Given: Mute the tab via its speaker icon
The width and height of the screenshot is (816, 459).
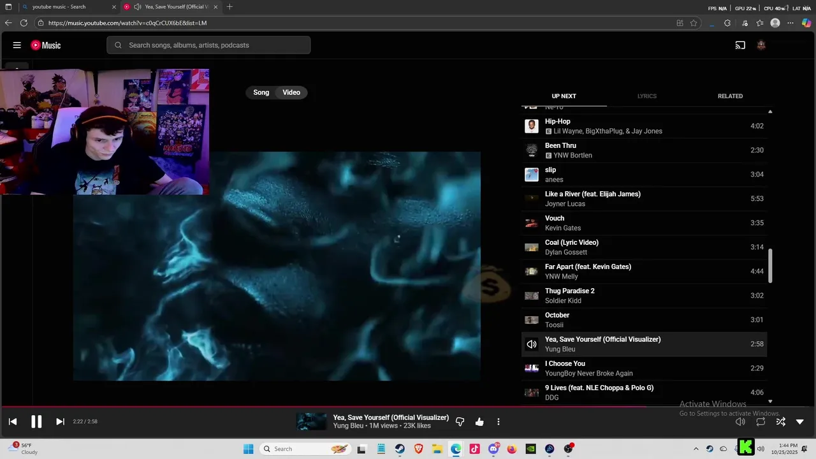Looking at the screenshot, I should (x=137, y=7).
